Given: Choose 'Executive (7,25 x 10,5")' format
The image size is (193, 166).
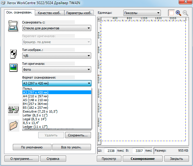Looking at the screenshot, I should pyautogui.click(x=57, y=111).
